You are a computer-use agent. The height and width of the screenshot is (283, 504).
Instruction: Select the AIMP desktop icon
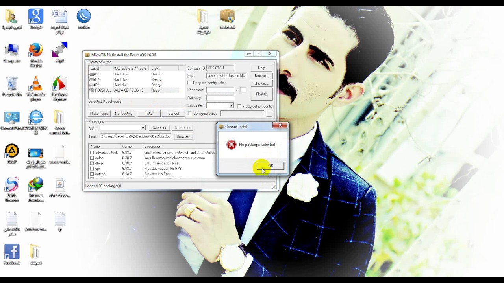pos(12,154)
